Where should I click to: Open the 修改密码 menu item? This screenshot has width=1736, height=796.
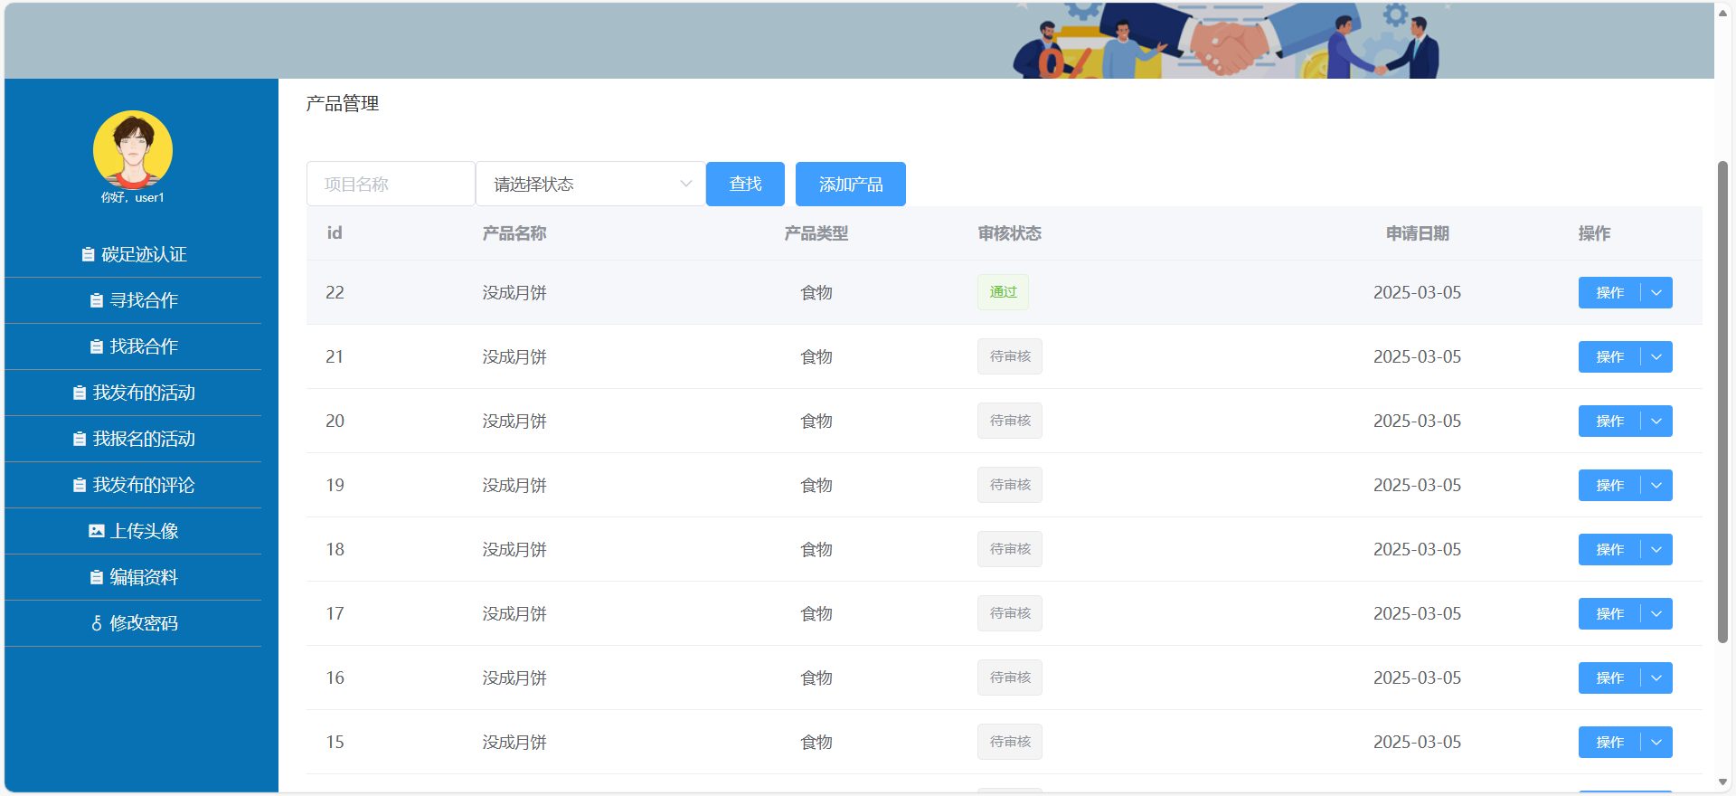(x=133, y=624)
